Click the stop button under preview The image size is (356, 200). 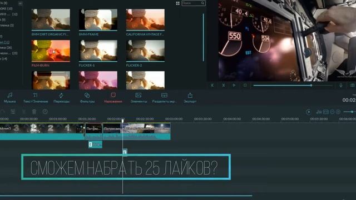click(x=245, y=86)
